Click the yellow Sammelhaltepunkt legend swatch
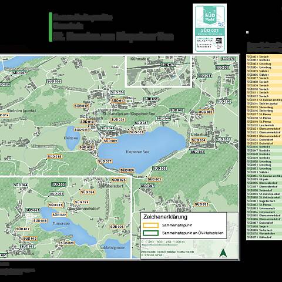The image size is (282, 282). click(150, 225)
